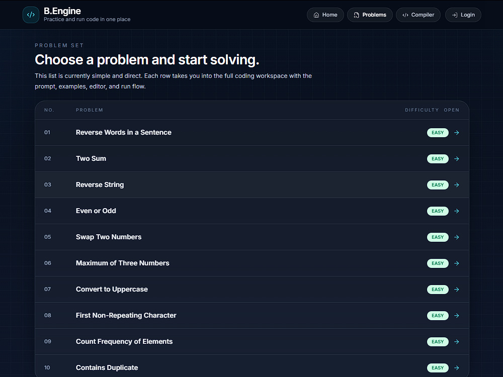Open arrow for Maximum of Three Numbers
The height and width of the screenshot is (377, 503).
click(457, 263)
